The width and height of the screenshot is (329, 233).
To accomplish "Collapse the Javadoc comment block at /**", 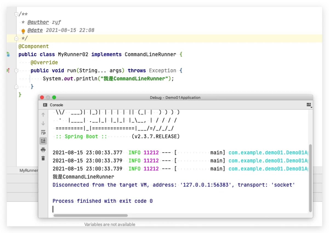I will [x=16, y=14].
